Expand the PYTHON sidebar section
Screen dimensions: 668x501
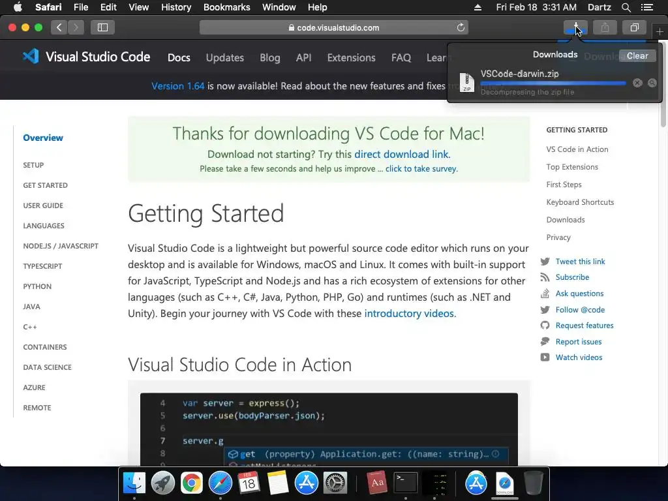tap(37, 286)
